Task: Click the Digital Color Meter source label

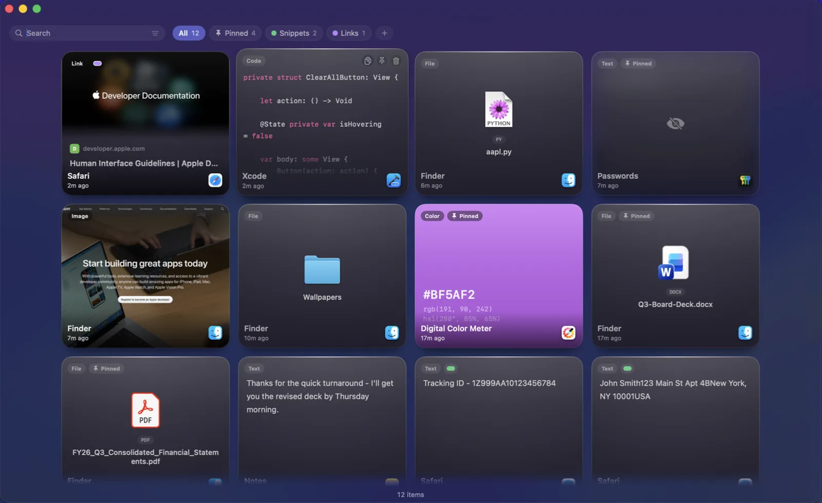Action: point(456,329)
